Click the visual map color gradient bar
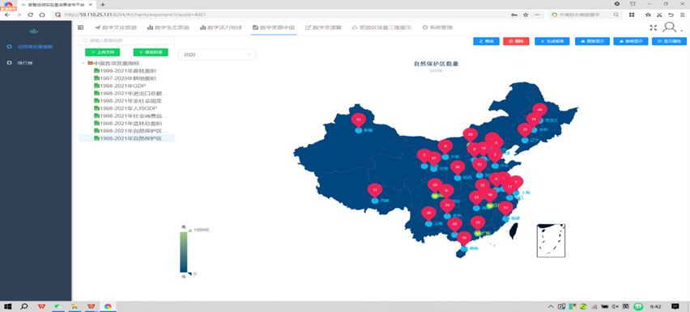The image size is (690, 312). pos(184,252)
